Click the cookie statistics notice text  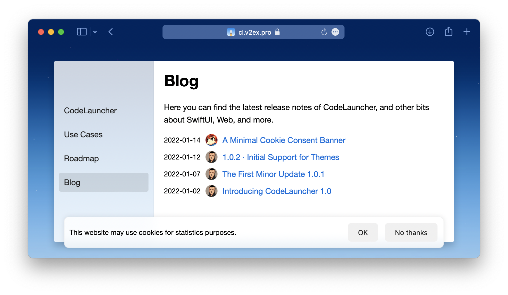(153, 232)
